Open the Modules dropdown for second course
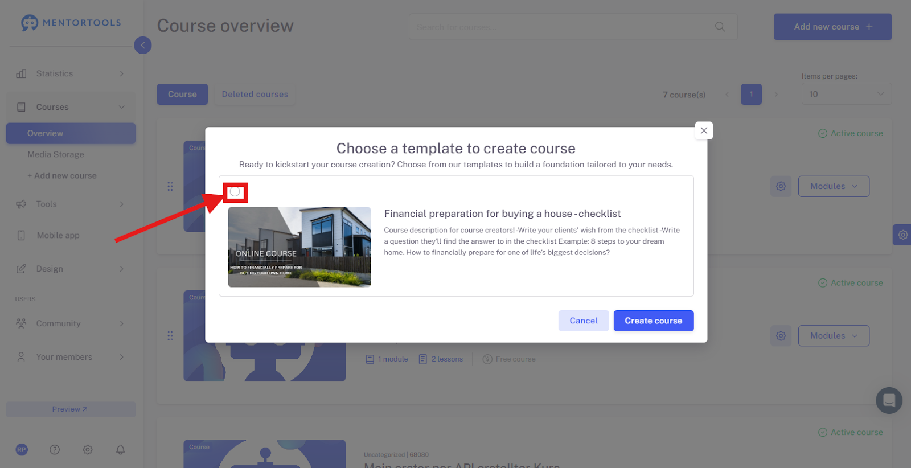The image size is (911, 468). click(834, 336)
